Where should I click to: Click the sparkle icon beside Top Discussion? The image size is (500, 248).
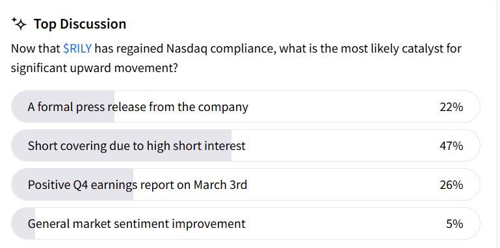click(x=19, y=24)
